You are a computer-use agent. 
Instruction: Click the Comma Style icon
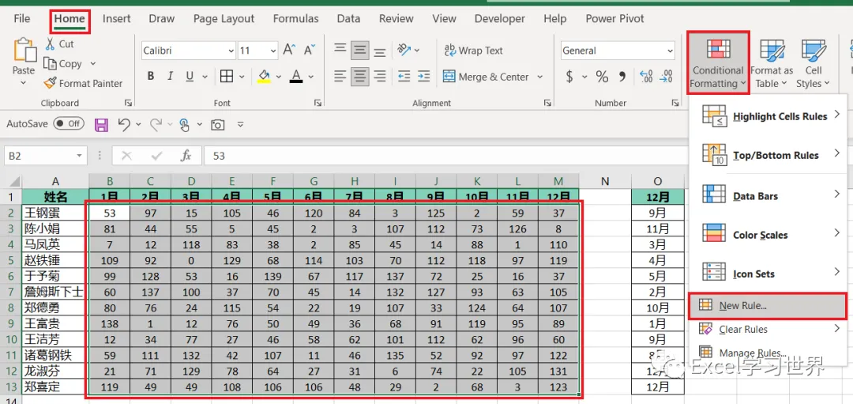[622, 77]
